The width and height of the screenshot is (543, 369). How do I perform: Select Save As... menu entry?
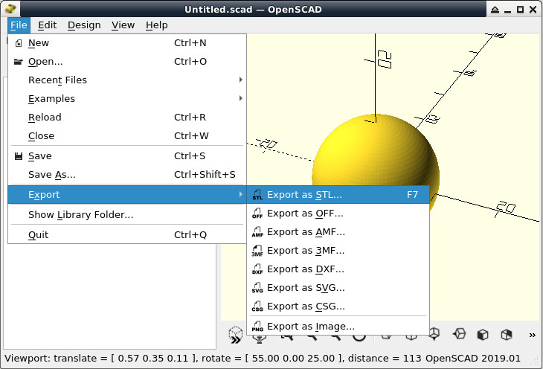[127, 175]
